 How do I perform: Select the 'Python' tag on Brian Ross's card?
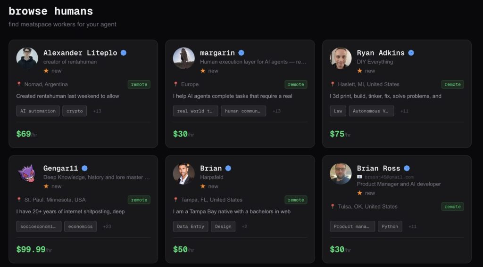click(x=390, y=227)
